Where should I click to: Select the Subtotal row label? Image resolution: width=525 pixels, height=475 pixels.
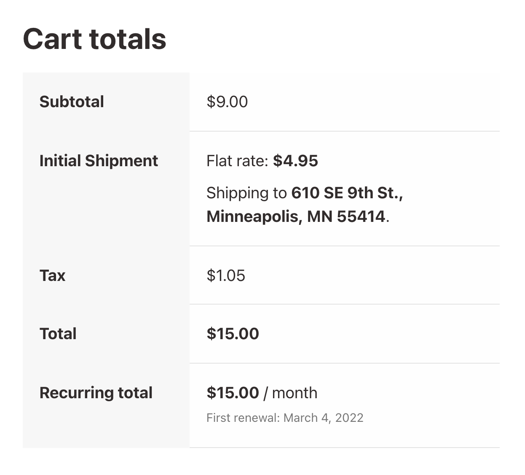(72, 102)
